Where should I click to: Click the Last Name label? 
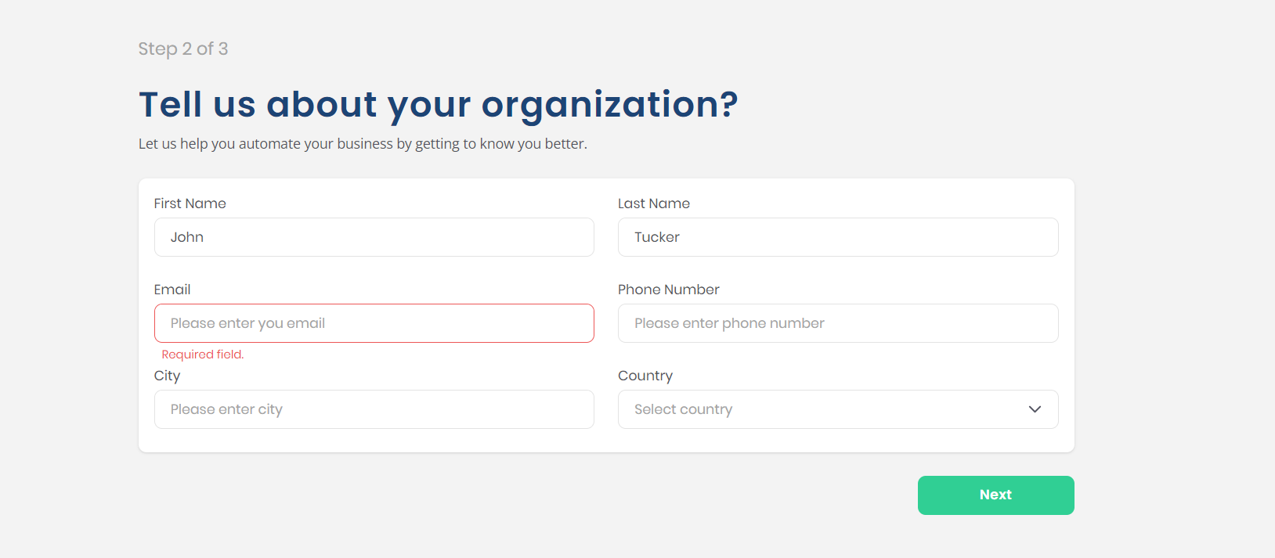click(x=654, y=203)
